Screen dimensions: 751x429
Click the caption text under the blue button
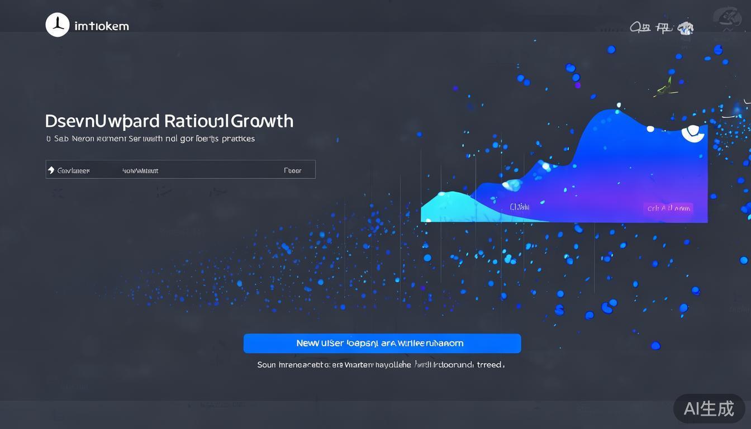381,365
